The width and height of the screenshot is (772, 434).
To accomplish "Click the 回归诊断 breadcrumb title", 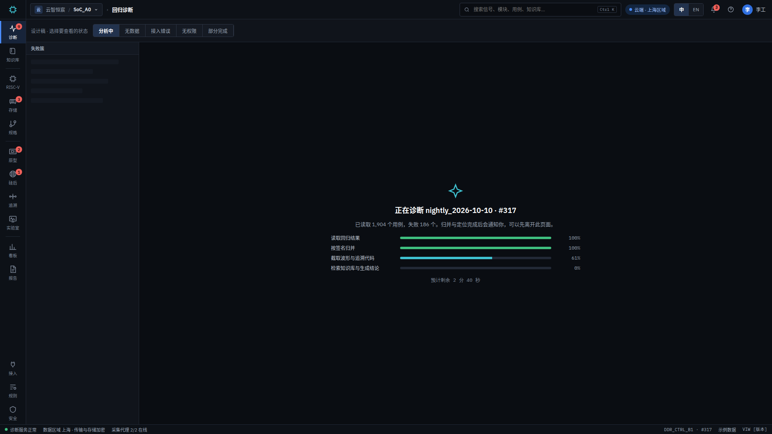I will (x=122, y=10).
